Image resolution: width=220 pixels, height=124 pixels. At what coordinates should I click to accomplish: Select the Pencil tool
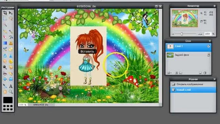point(5,31)
